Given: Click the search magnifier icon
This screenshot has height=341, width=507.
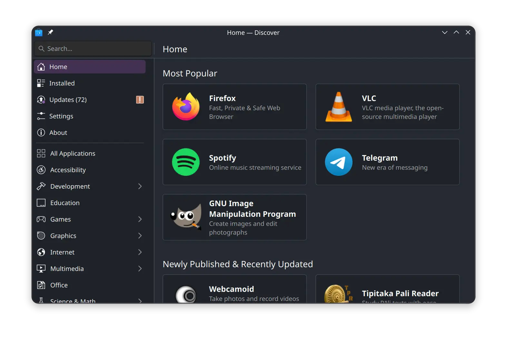Looking at the screenshot, I should 41,49.
